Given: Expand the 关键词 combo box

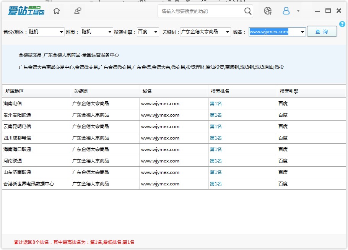Looking at the screenshot, I should click(228, 32).
